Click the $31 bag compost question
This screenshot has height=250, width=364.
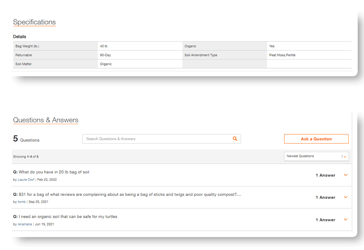tap(127, 194)
